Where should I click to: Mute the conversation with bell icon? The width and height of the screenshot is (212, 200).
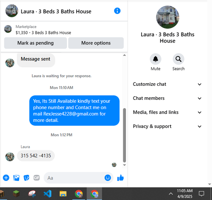point(156,59)
